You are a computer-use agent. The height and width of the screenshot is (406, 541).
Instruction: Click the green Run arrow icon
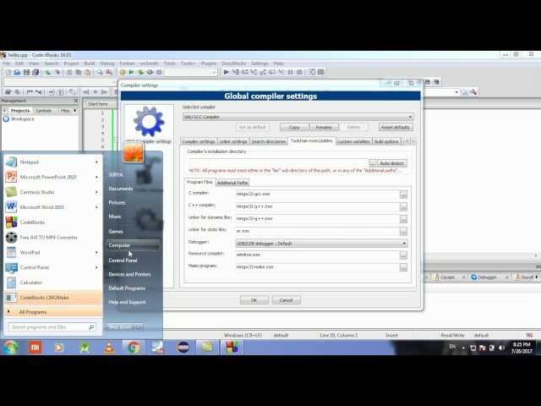(131, 72)
